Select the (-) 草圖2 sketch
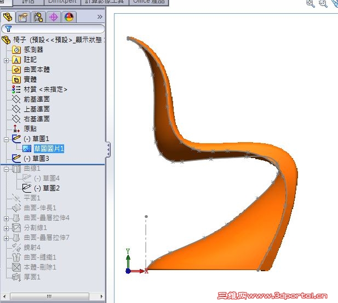338x303 pixels. pyautogui.click(x=47, y=188)
